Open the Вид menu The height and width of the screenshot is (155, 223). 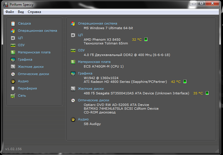point(21,12)
